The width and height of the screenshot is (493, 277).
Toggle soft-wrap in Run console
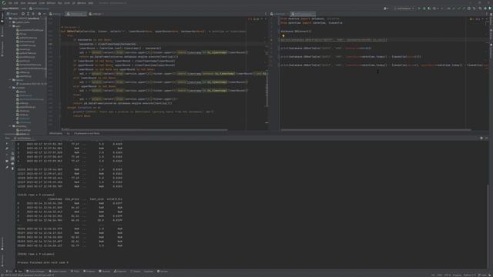pos(12,154)
